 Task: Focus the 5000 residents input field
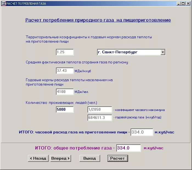click(x=65, y=110)
